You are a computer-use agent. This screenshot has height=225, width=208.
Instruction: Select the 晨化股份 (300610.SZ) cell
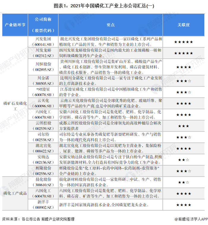click(43, 182)
